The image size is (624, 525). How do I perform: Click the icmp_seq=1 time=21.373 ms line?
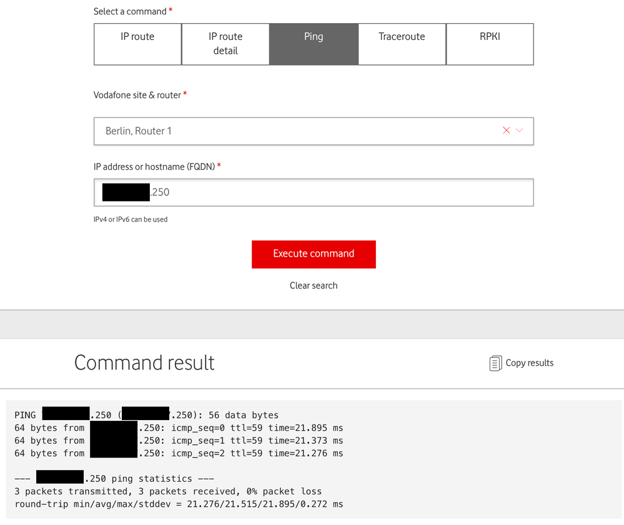(179, 441)
